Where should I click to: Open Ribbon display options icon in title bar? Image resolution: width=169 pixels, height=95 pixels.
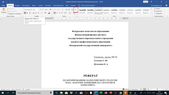(151, 2)
